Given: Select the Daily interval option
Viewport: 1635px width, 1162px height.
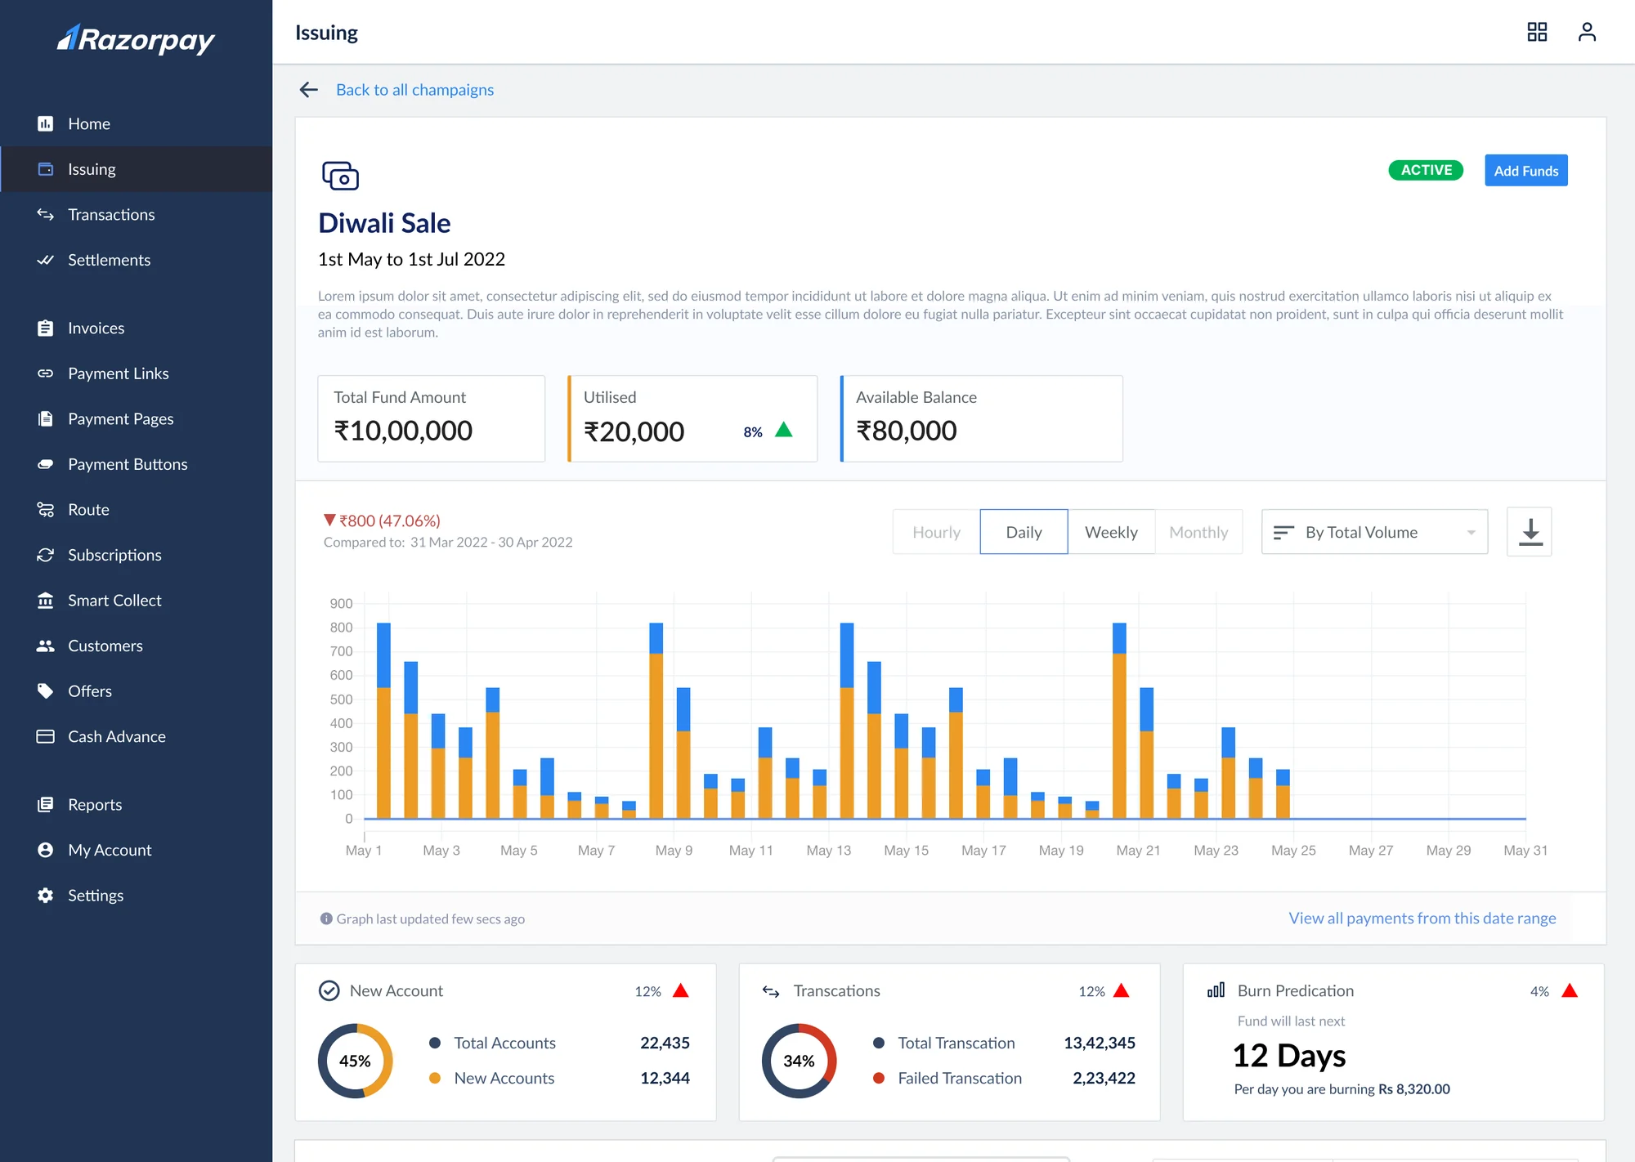Looking at the screenshot, I should (1024, 532).
